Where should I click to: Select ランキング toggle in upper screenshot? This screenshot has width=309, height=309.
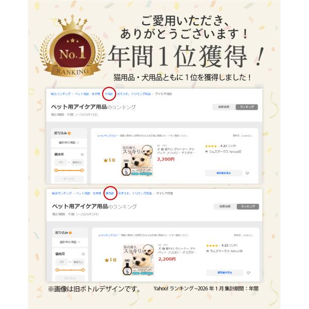click(247, 107)
